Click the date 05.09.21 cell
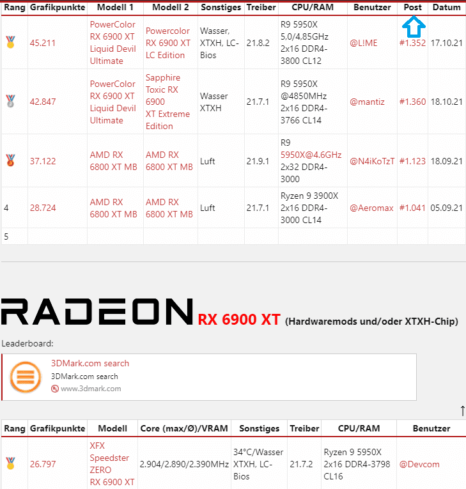466x489 pixels. click(446, 208)
